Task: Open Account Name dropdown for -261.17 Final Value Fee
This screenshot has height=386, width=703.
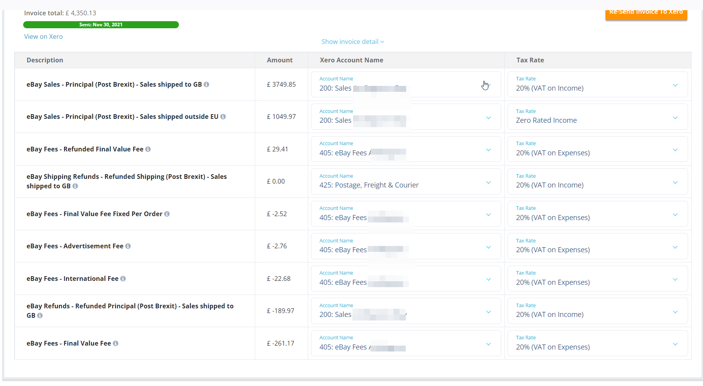Action: [406, 343]
